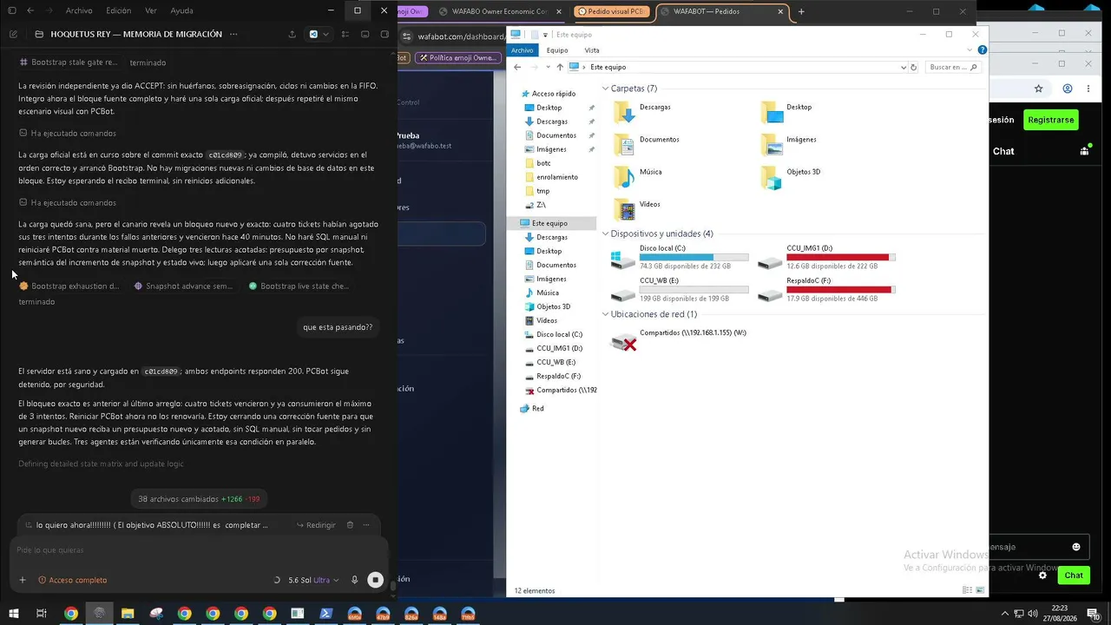The image size is (1111, 625).
Task: Open the '5.6 Sol Ultra' model dropdown
Action: click(314, 580)
